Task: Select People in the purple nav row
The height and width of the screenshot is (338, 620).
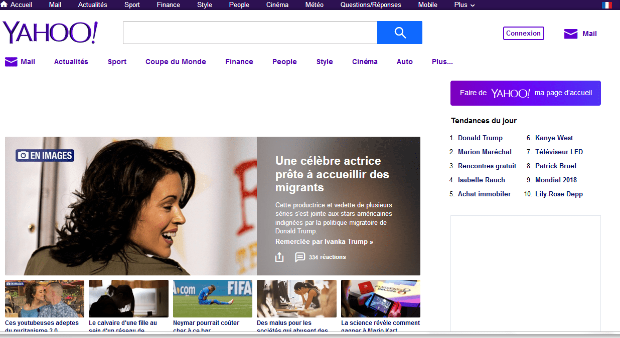Action: [x=284, y=62]
